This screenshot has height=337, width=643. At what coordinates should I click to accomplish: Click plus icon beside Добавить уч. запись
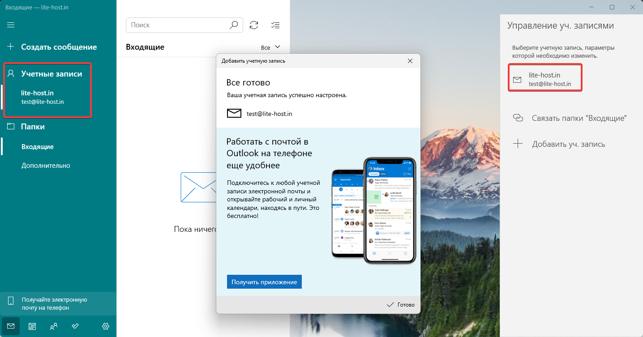(x=518, y=144)
